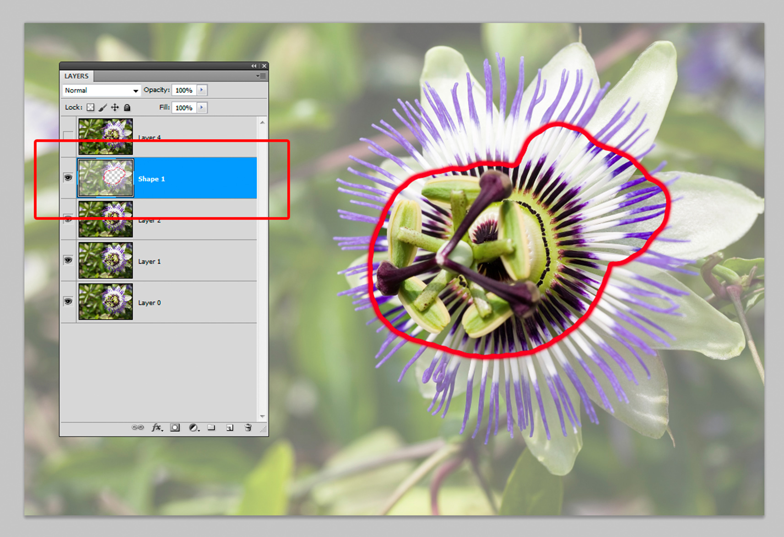Hide the Shape 1 layer
The image size is (784, 537).
68,178
